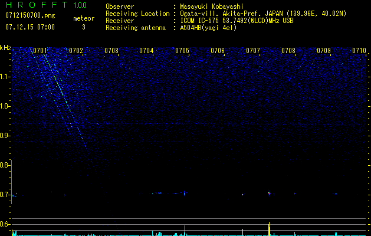Click the 0708 time marker

point(288,51)
